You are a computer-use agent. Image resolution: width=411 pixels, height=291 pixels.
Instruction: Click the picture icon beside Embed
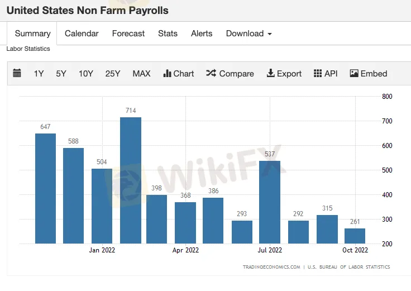click(354, 73)
